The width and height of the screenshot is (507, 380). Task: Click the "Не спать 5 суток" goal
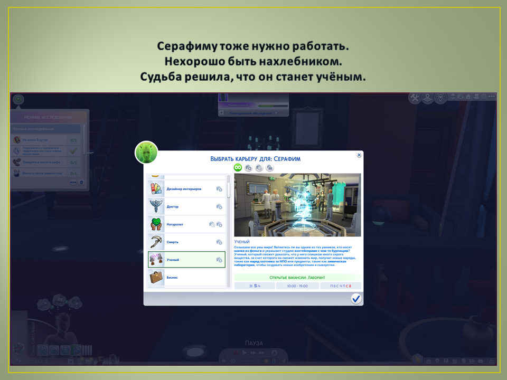(x=46, y=140)
